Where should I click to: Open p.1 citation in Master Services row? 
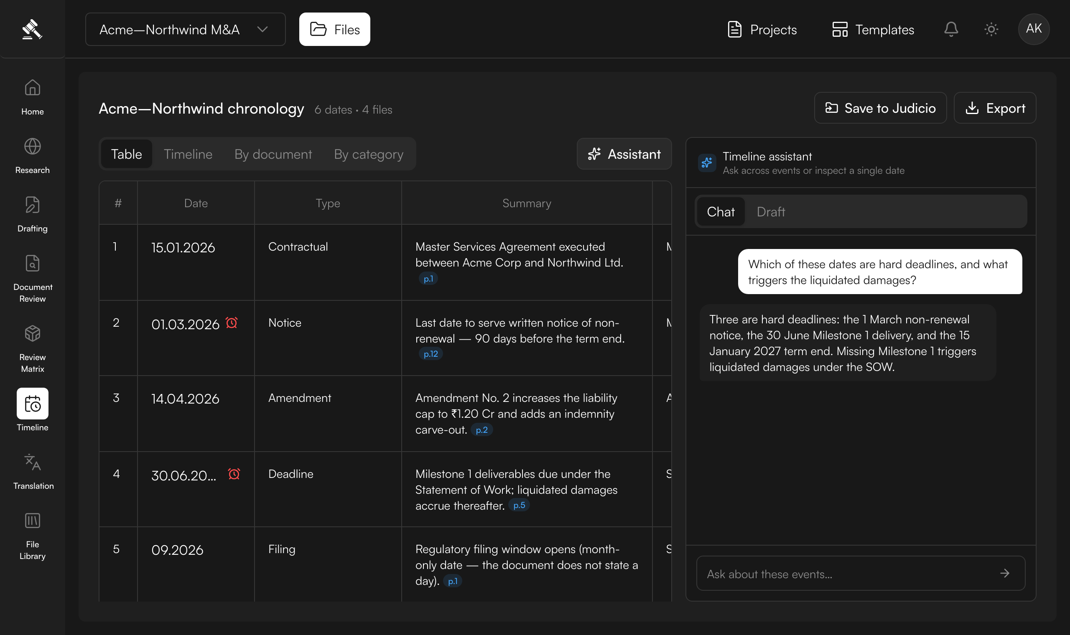coord(428,278)
